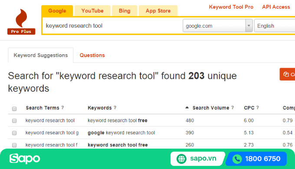This screenshot has height=169, width=295.
Task: Click search term 'keyword research tool g'
Action: coord(52,133)
